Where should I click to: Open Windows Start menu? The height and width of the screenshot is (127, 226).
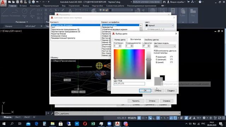pyautogui.click(x=4, y=124)
